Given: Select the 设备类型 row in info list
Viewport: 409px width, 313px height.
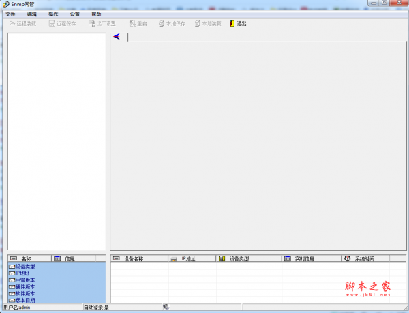Looking at the screenshot, I should pyautogui.click(x=57, y=267).
